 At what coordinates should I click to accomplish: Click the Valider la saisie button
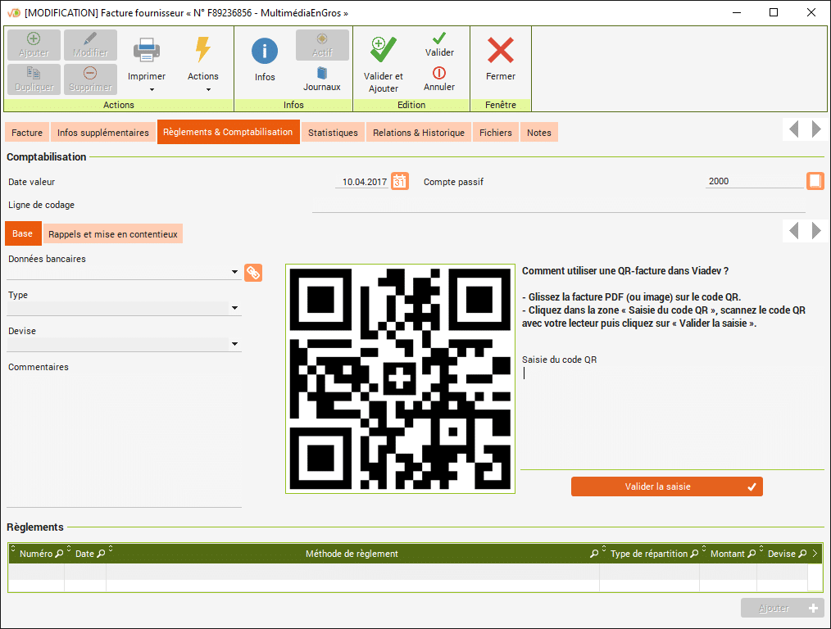point(666,486)
